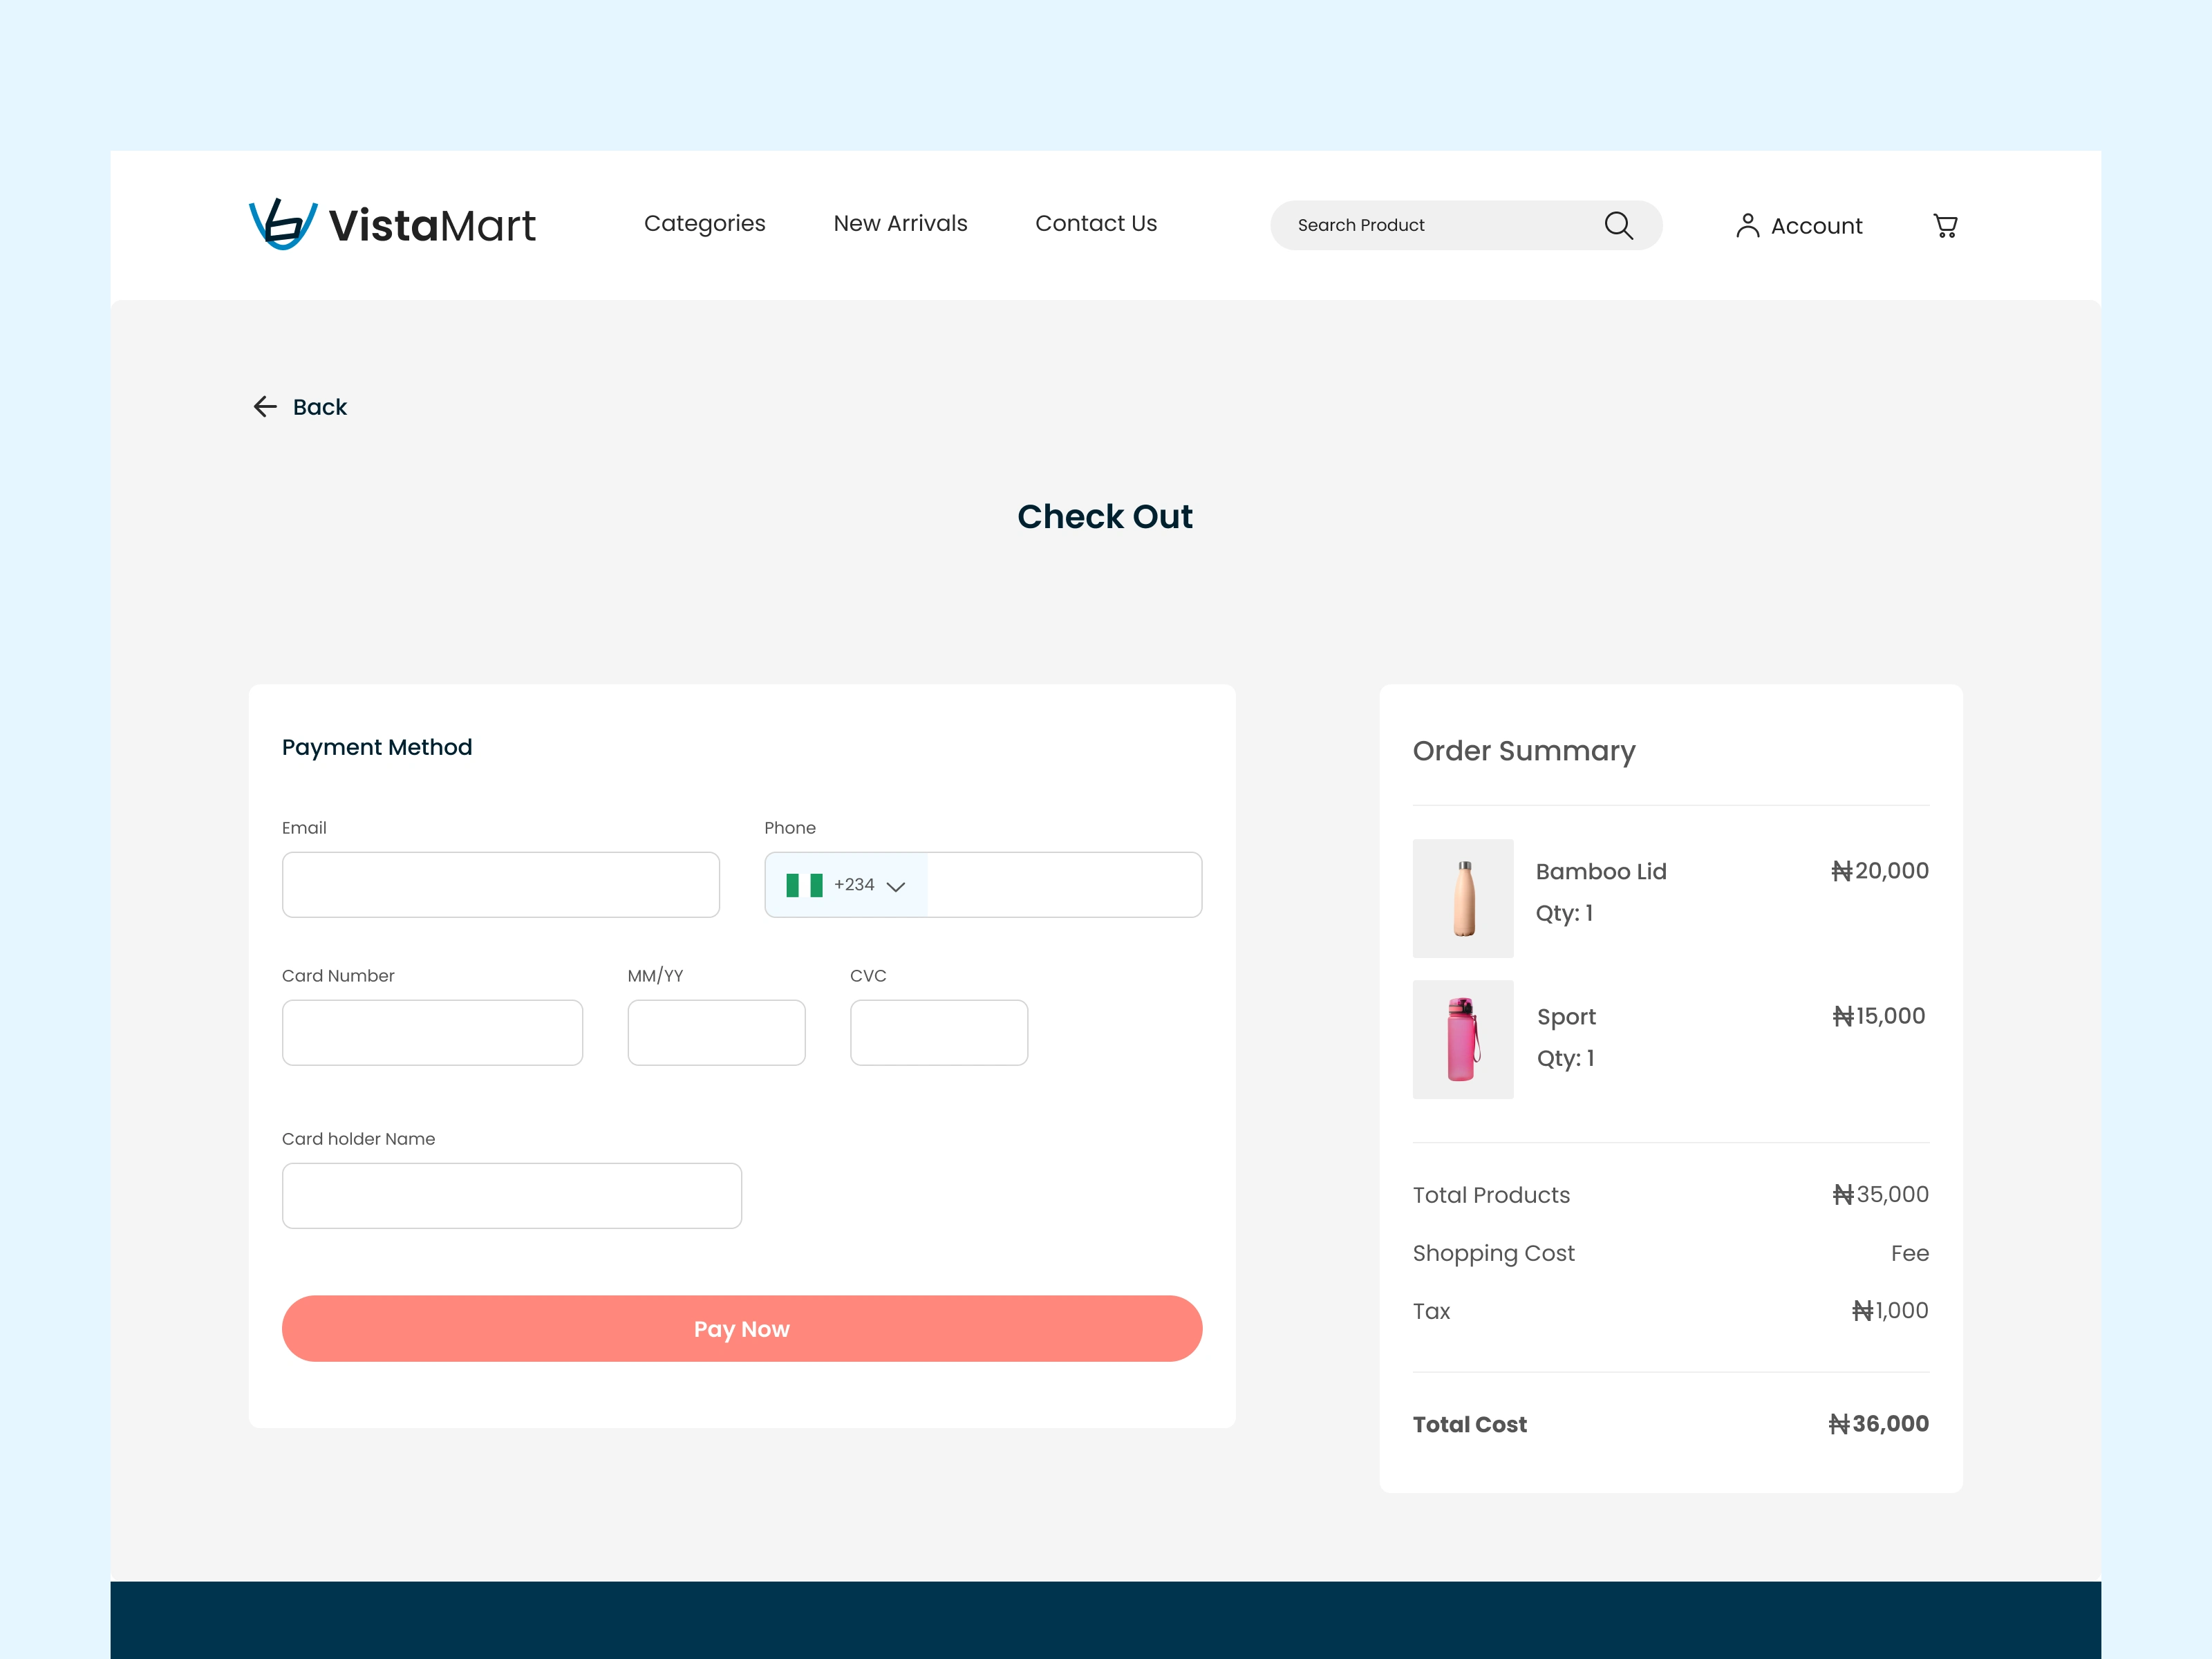The image size is (2212, 1659).
Task: Click the Email input field
Action: pos(501,885)
